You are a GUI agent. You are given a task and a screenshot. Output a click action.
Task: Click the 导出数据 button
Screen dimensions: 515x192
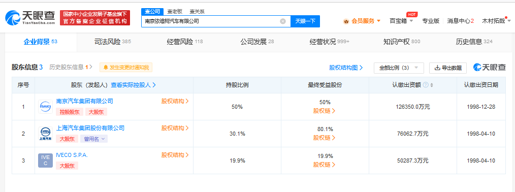click(x=447, y=68)
